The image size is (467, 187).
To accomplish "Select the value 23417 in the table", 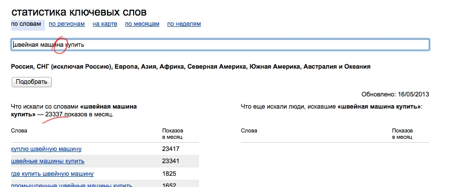I will pos(171,149).
